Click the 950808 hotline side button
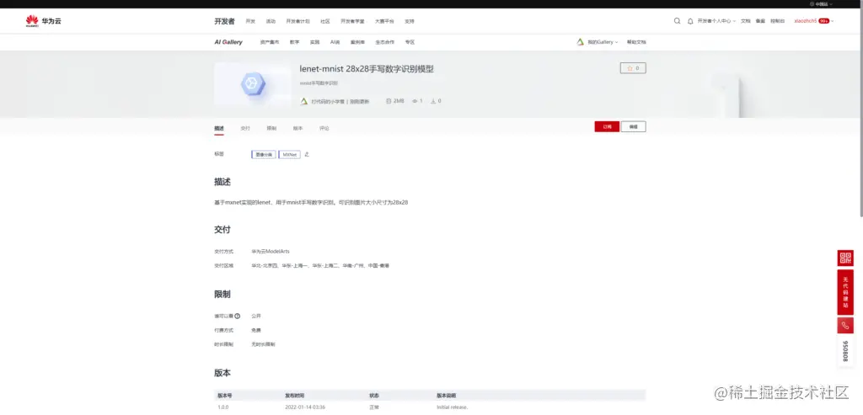The height and width of the screenshot is (415, 863). point(845,351)
